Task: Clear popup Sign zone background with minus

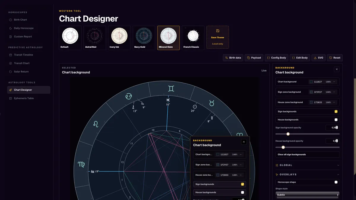Action: click(241, 165)
